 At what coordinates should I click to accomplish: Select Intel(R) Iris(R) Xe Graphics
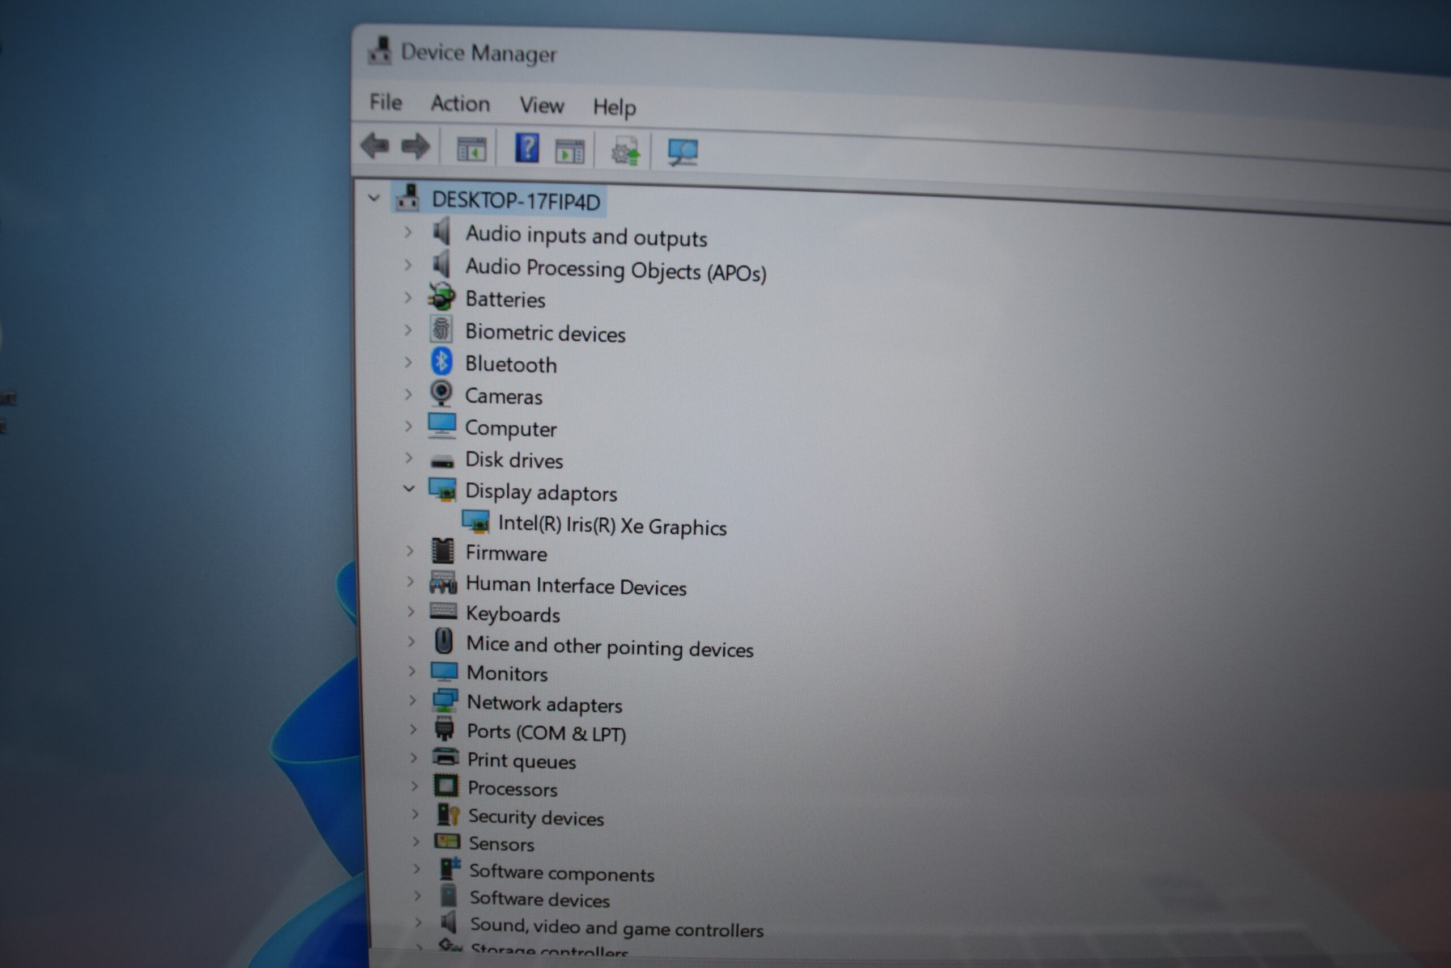(612, 526)
